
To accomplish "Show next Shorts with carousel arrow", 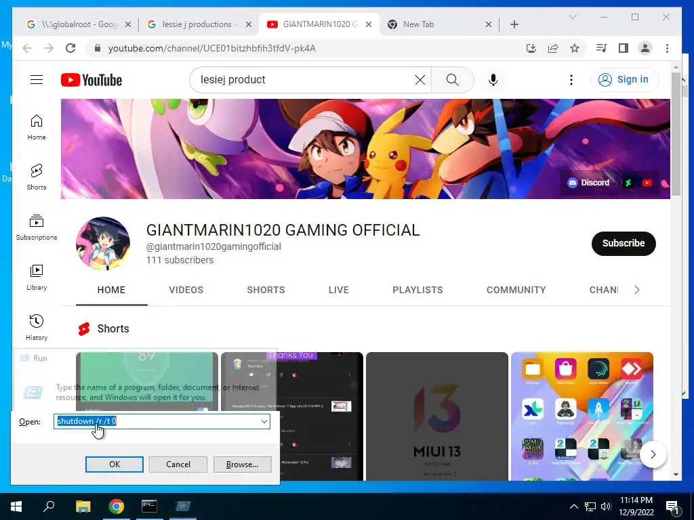I will [x=653, y=454].
